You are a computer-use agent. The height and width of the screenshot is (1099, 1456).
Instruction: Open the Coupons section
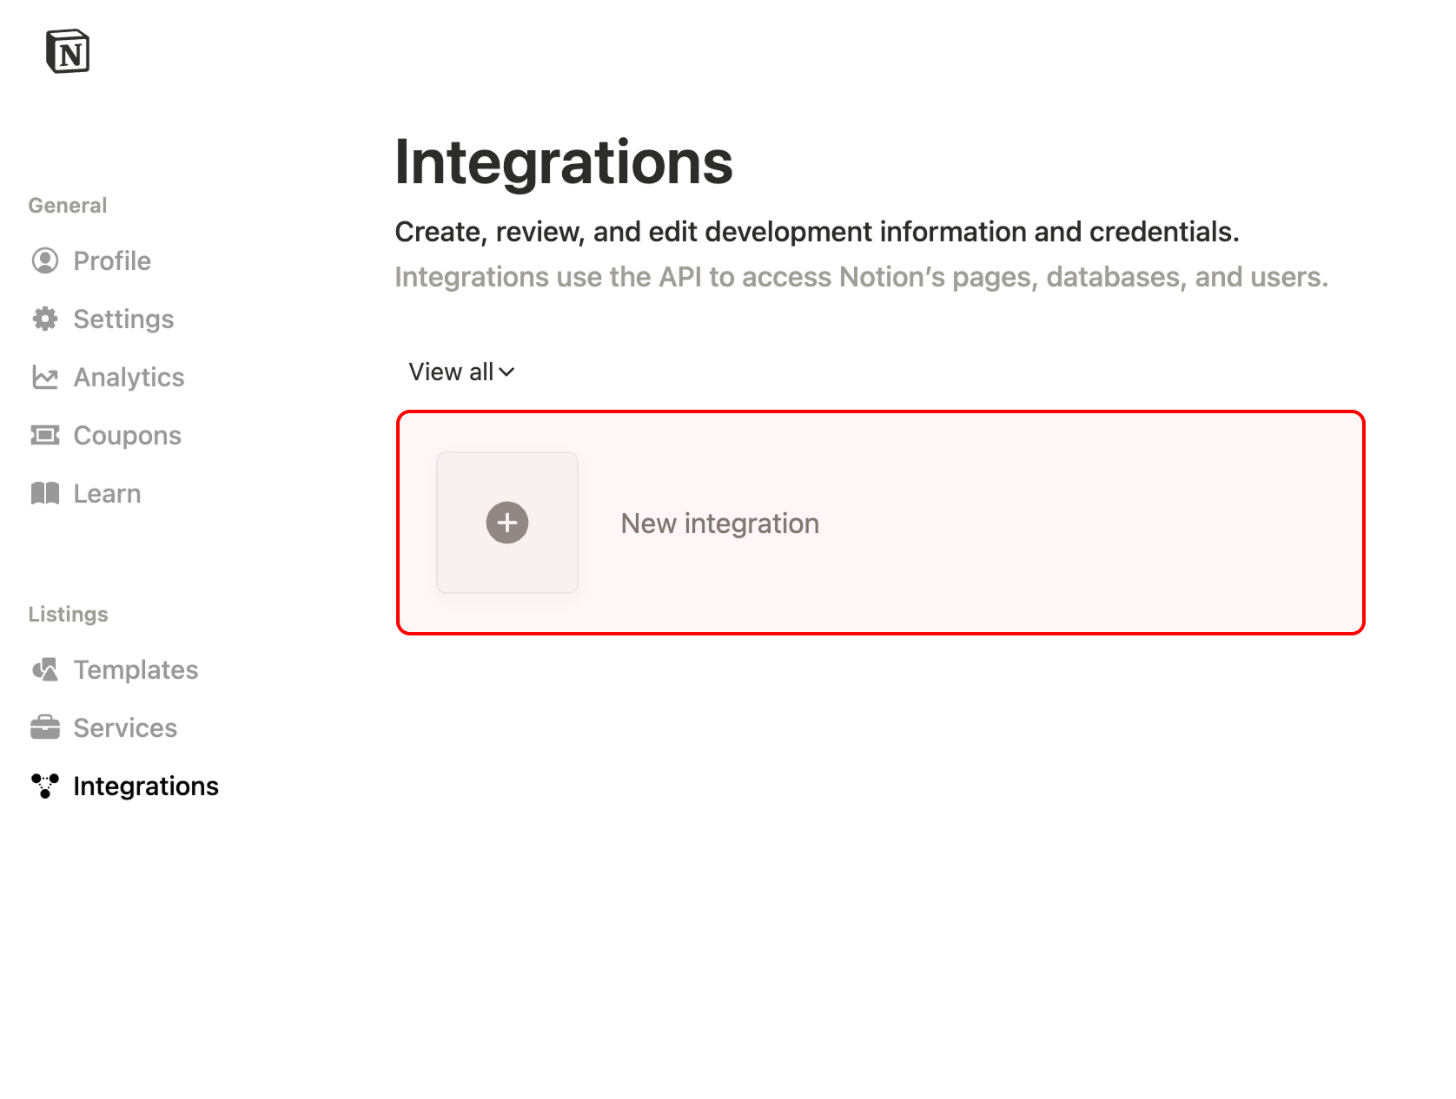[127, 435]
